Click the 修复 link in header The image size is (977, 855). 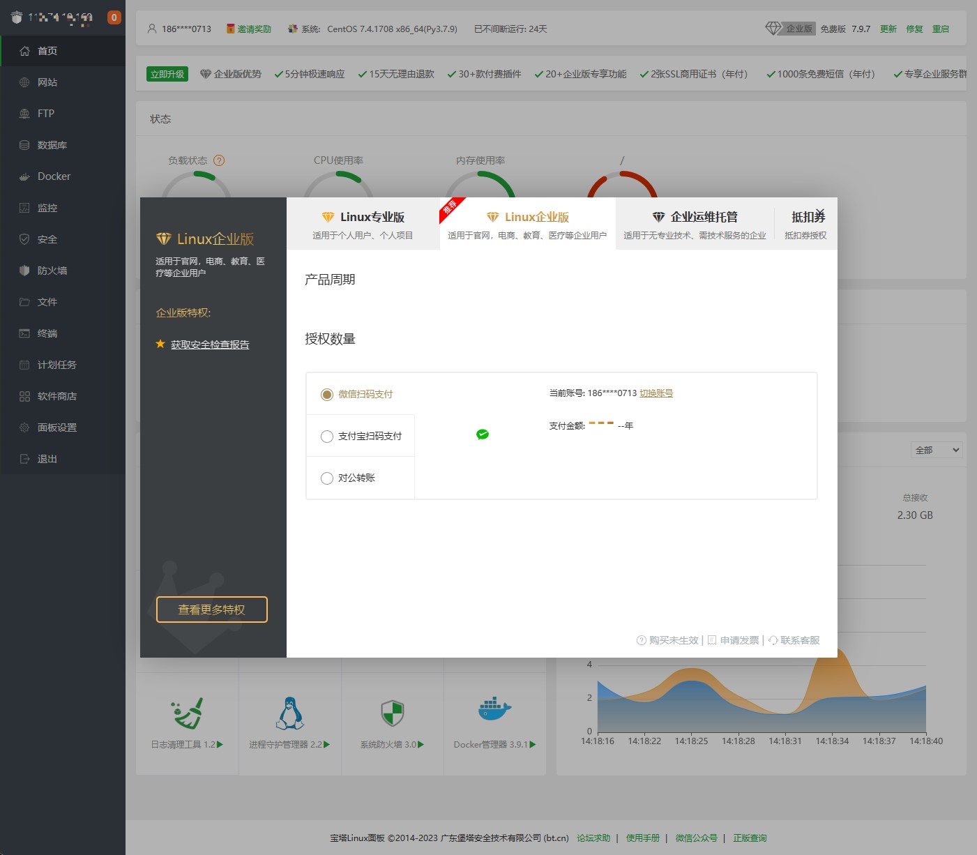914,29
